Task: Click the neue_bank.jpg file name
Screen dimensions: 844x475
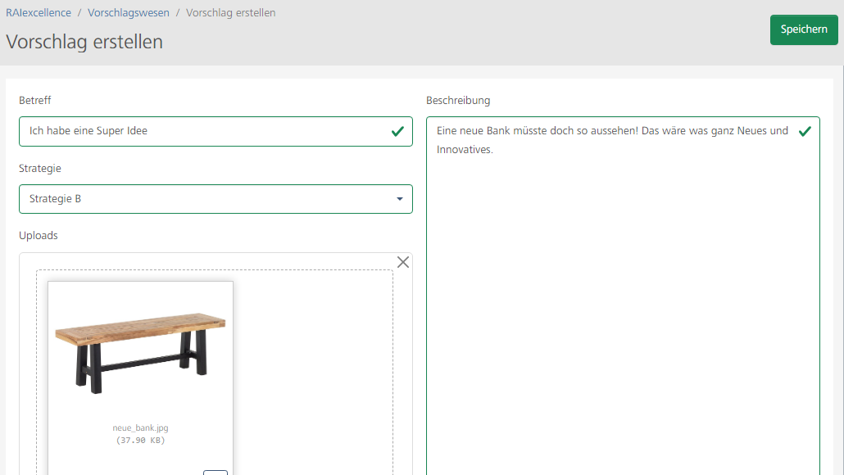Action: tap(140, 428)
